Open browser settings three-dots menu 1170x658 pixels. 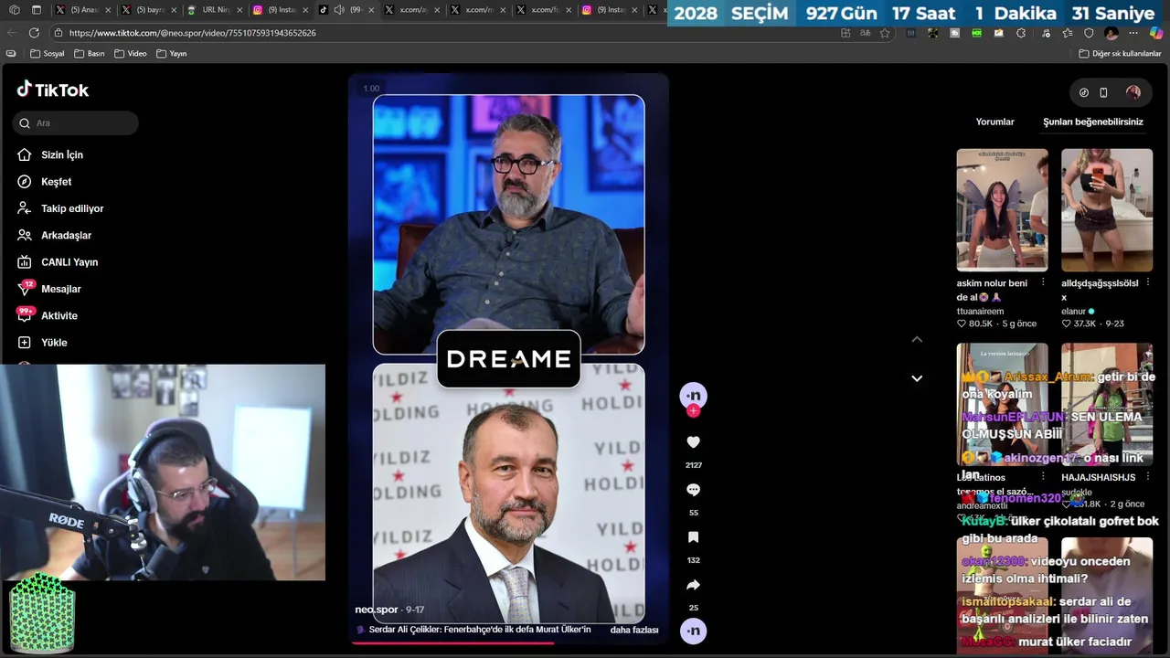pos(1133,33)
